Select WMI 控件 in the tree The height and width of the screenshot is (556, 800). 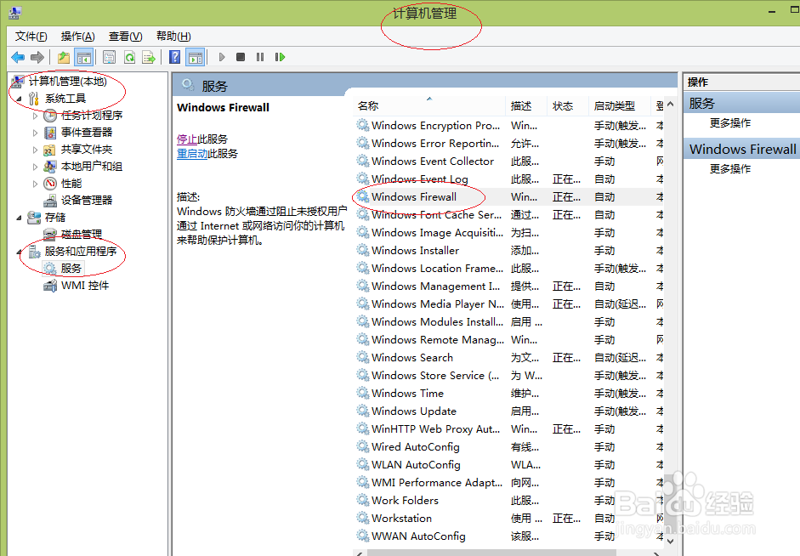[85, 285]
